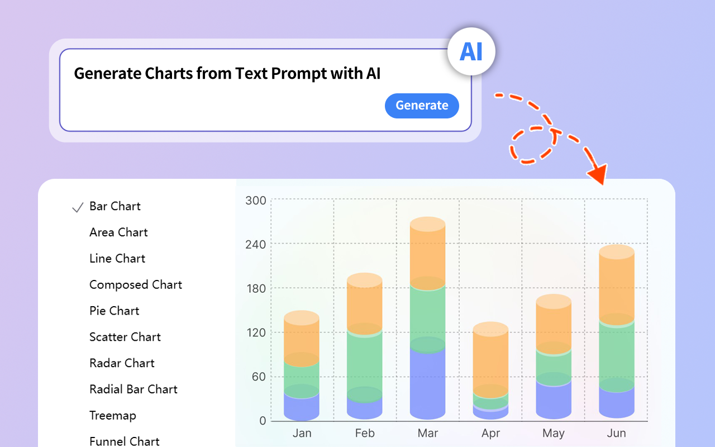The height and width of the screenshot is (447, 715).
Task: Click the orange arrow head pointing to chart
Action: [x=597, y=175]
